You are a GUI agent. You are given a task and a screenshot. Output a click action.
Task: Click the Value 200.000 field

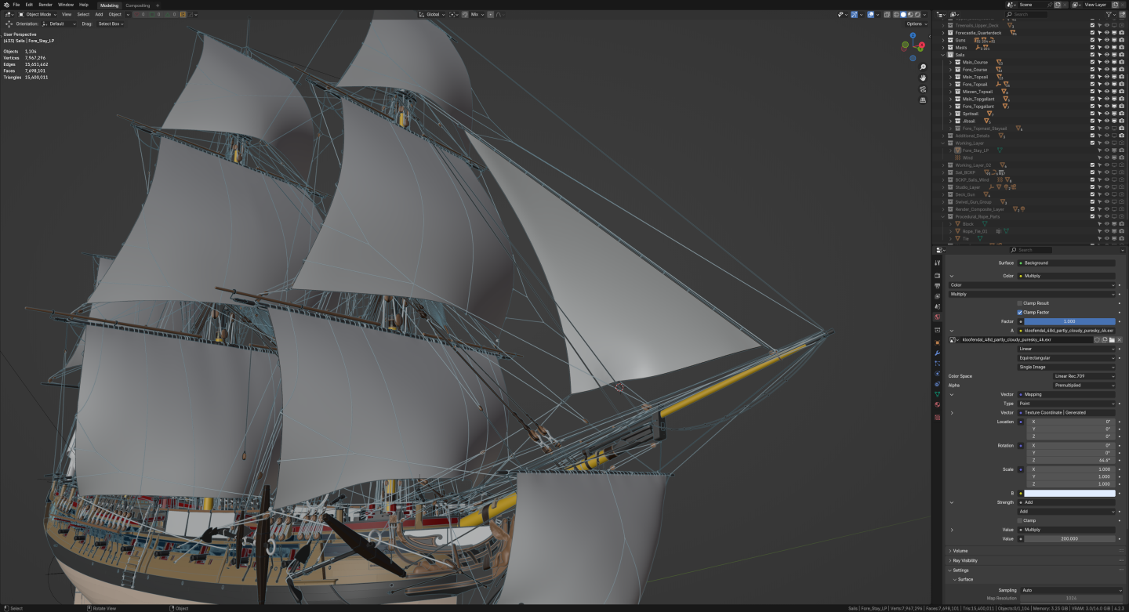1070,539
